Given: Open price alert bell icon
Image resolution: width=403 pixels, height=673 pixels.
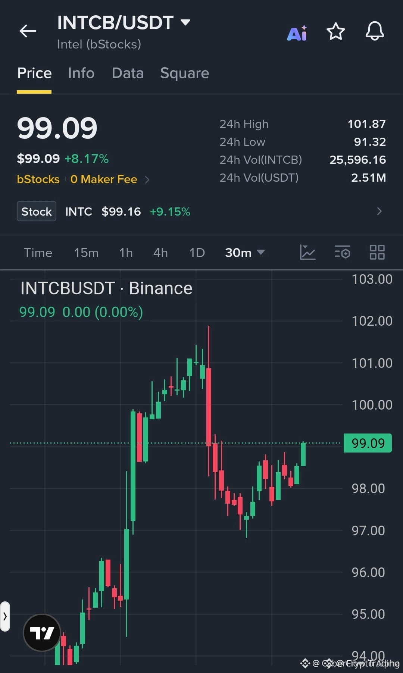Looking at the screenshot, I should pos(375,31).
